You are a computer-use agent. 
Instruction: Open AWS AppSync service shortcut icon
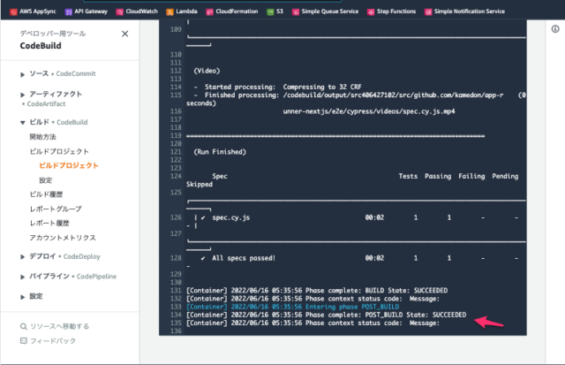tap(13, 11)
